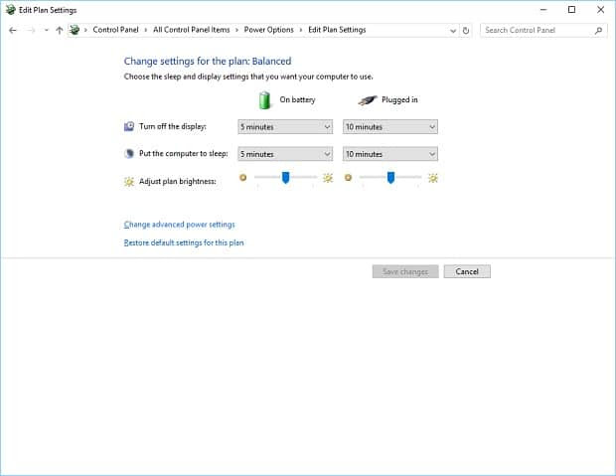Screen dimensions: 616x476
Task: Click the power plug icon
Action: tap(367, 100)
